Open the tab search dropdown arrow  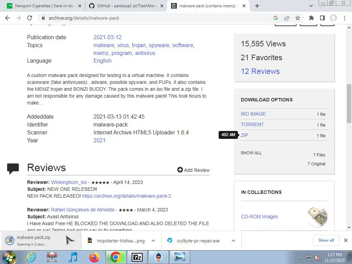coord(311,6)
